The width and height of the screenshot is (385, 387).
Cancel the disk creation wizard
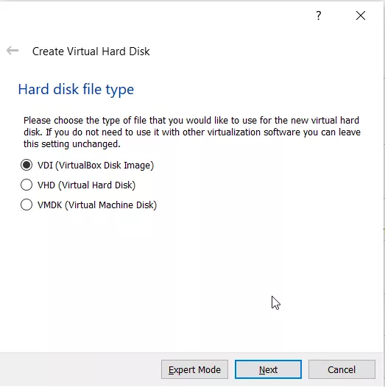tap(342, 369)
